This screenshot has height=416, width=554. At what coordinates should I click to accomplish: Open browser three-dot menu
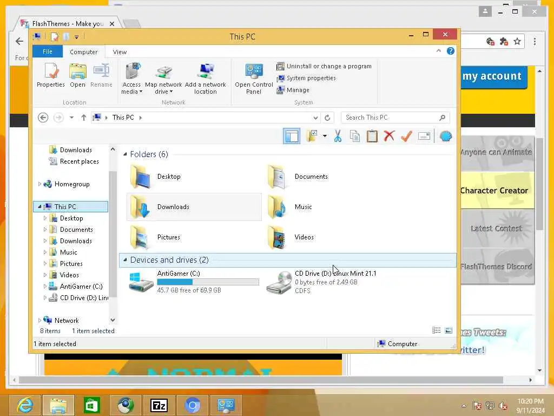(x=535, y=41)
